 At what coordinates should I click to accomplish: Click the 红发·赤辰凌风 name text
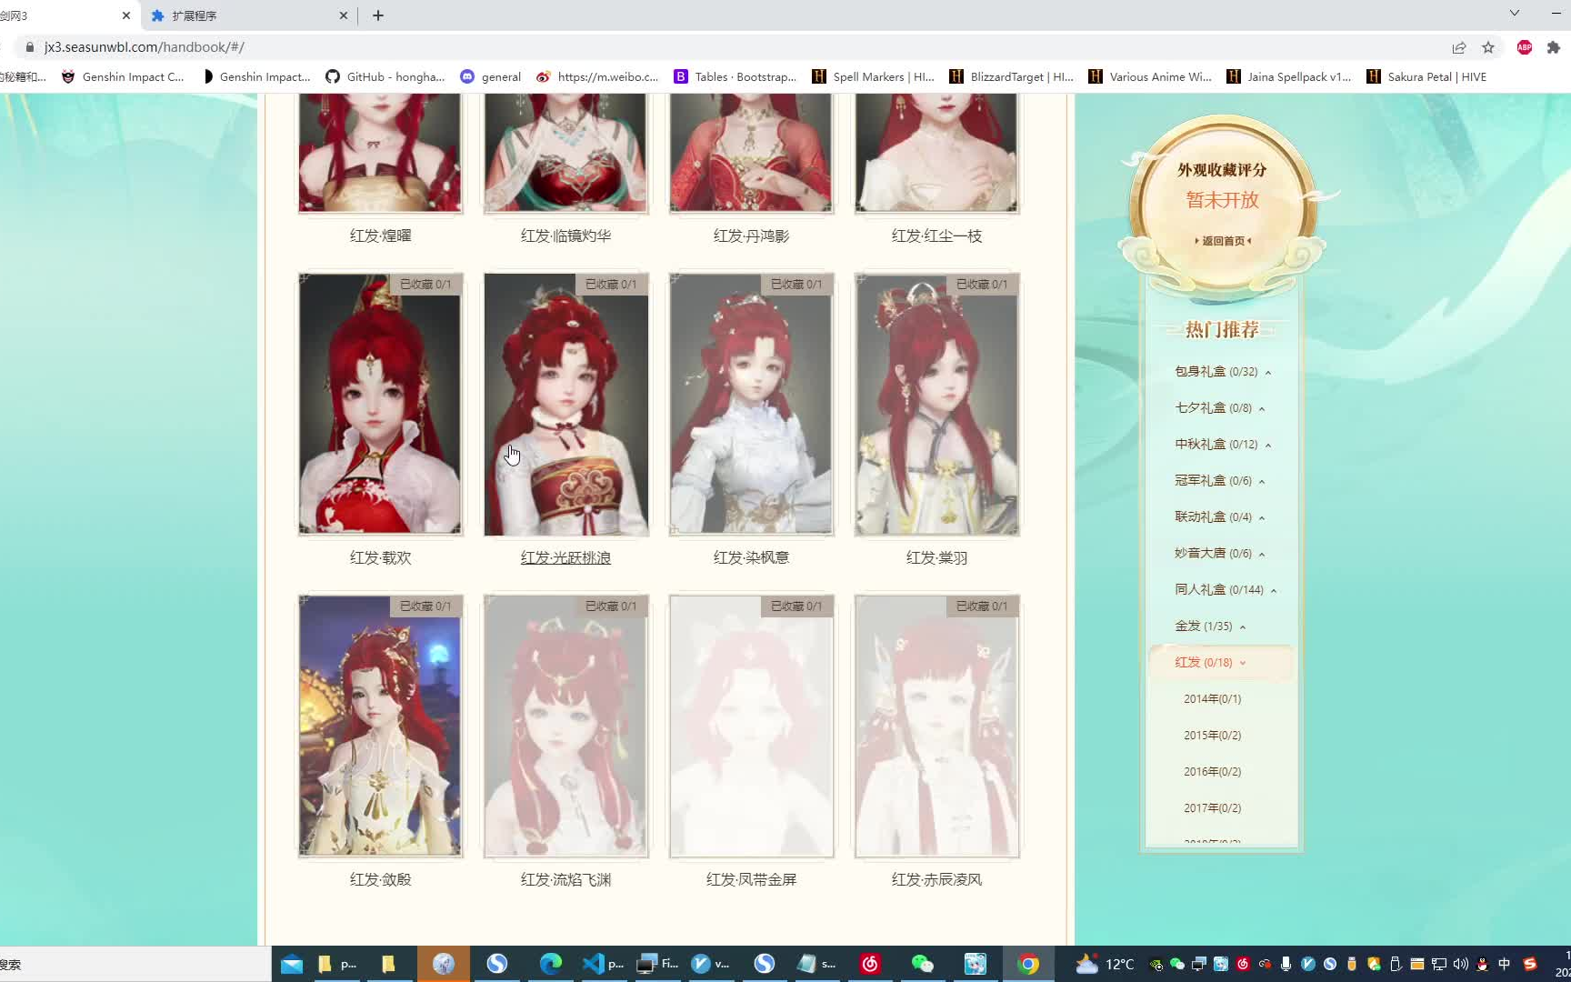pos(936,880)
